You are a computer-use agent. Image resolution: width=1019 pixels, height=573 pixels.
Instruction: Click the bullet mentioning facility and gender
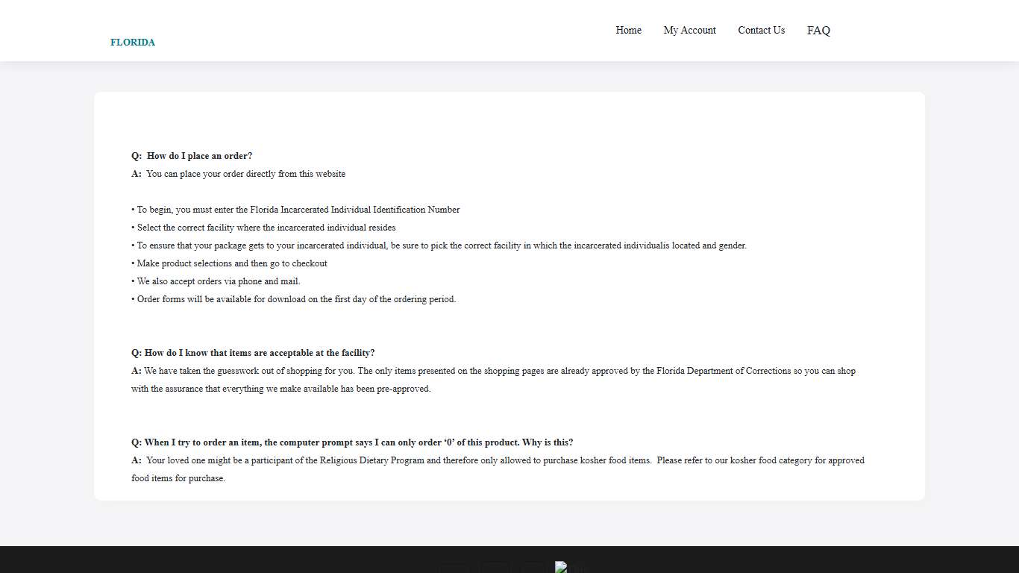click(x=439, y=245)
